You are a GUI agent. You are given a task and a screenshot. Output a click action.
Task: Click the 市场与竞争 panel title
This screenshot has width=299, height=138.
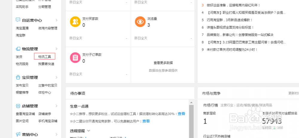pos(211,93)
